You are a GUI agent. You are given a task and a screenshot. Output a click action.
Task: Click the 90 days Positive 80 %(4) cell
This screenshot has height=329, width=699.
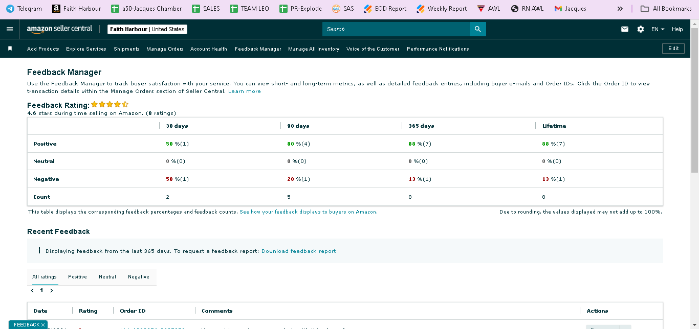tap(299, 144)
